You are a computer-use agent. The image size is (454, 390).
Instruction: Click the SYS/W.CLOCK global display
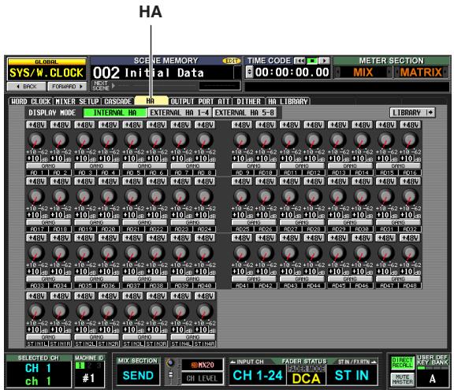pyautogui.click(x=47, y=72)
